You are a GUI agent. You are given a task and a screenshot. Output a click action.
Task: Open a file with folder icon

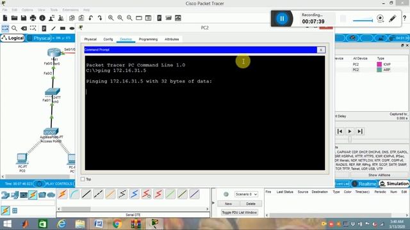coord(14,18)
